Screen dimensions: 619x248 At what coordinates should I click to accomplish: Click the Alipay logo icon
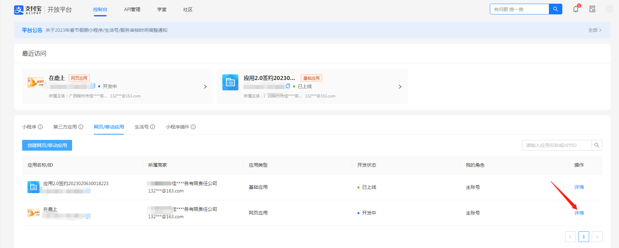tap(19, 10)
